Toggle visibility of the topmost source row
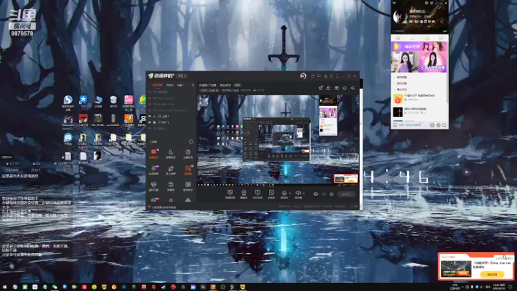 (150, 92)
